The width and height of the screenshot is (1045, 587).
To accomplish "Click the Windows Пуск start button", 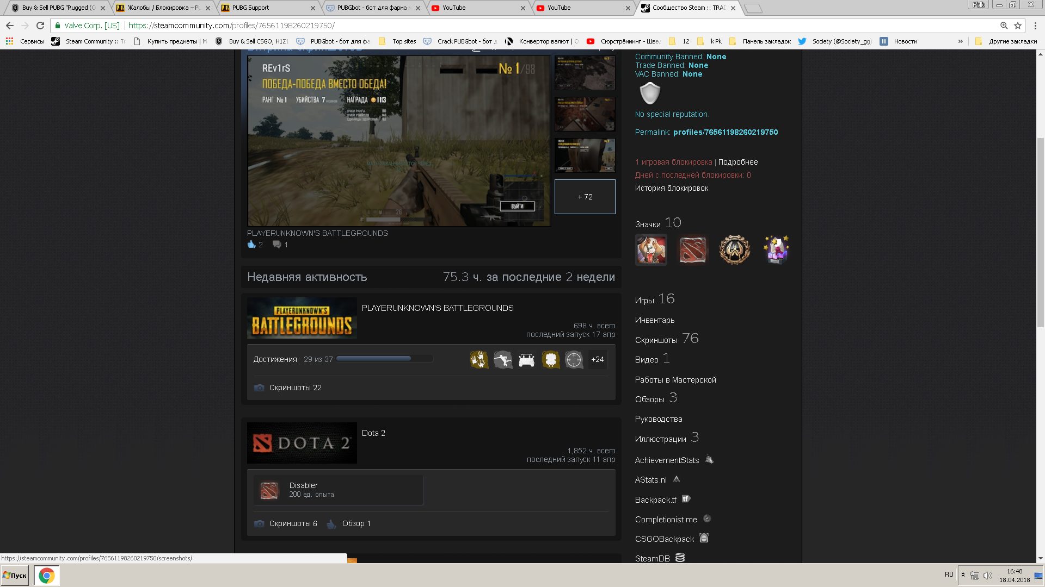I will 15,576.
